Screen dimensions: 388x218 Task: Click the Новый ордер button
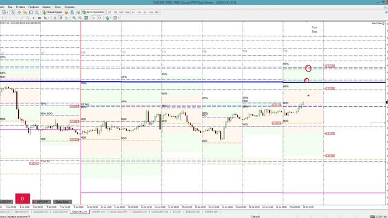tap(52, 12)
